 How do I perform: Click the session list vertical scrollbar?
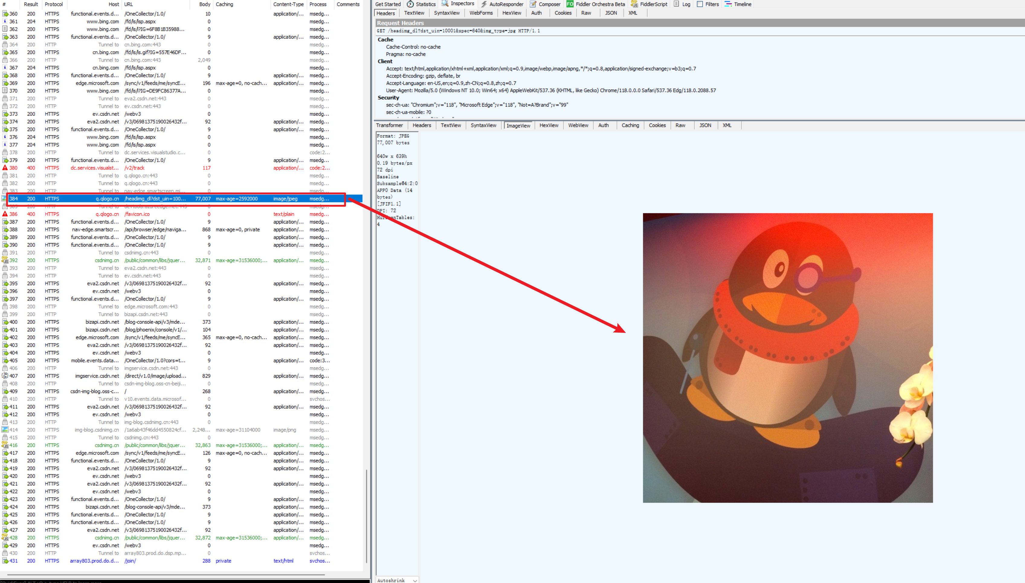(366, 516)
